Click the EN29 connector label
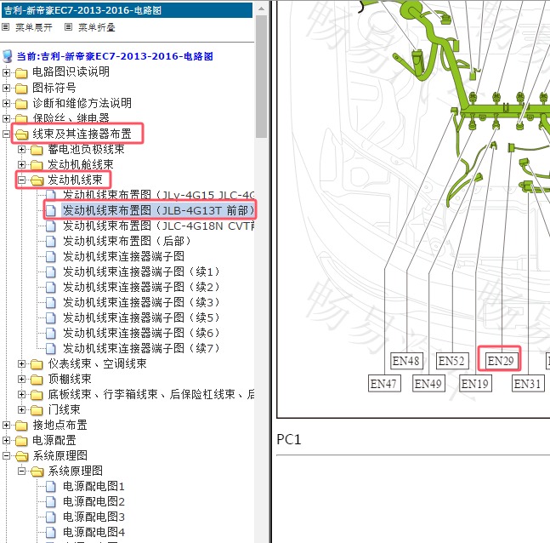550x543 pixels. [x=500, y=361]
